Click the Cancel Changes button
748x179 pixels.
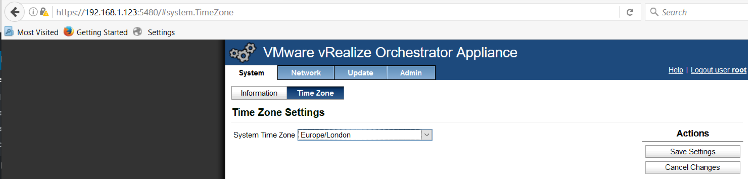click(692, 167)
